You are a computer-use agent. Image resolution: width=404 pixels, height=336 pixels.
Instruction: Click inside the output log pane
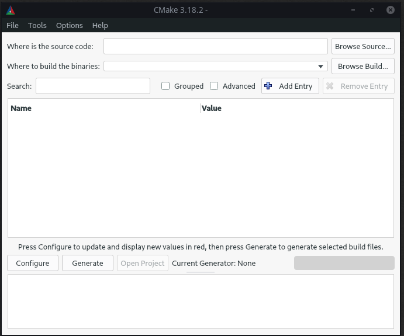tap(201, 302)
